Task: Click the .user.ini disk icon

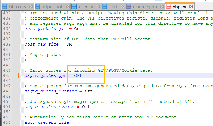Action: (74, 7)
